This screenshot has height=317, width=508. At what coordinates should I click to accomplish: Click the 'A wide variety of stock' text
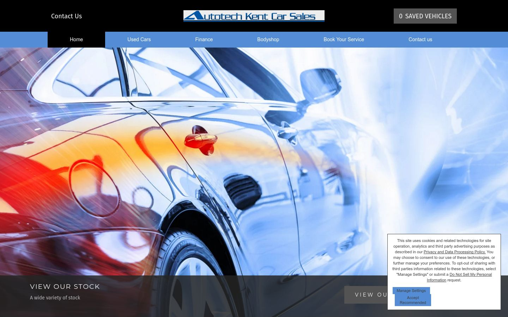(x=55, y=298)
